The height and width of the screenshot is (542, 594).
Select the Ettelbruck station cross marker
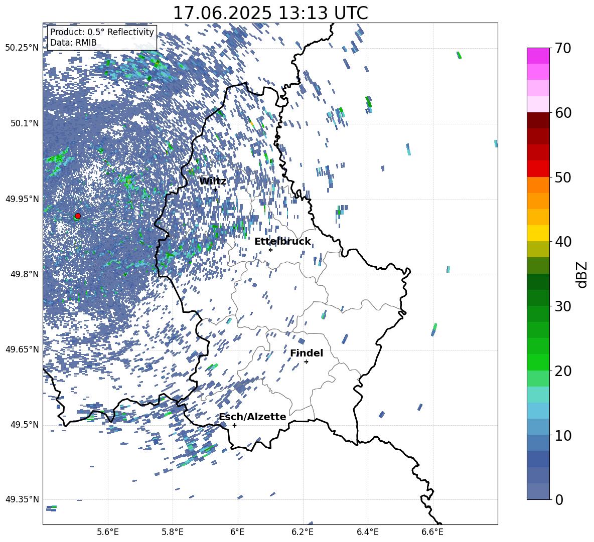(270, 250)
